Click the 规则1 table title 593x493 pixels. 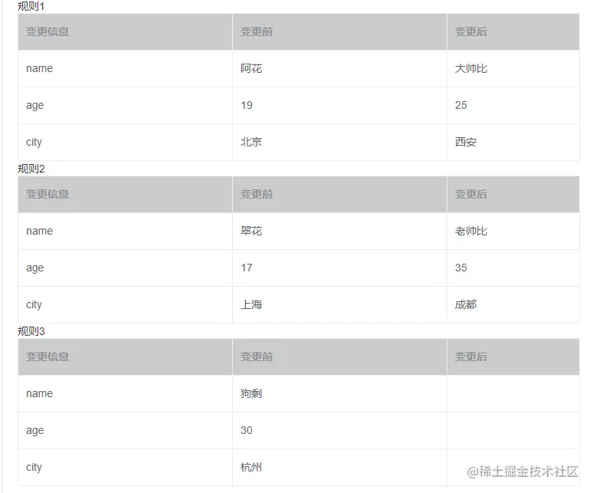31,6
